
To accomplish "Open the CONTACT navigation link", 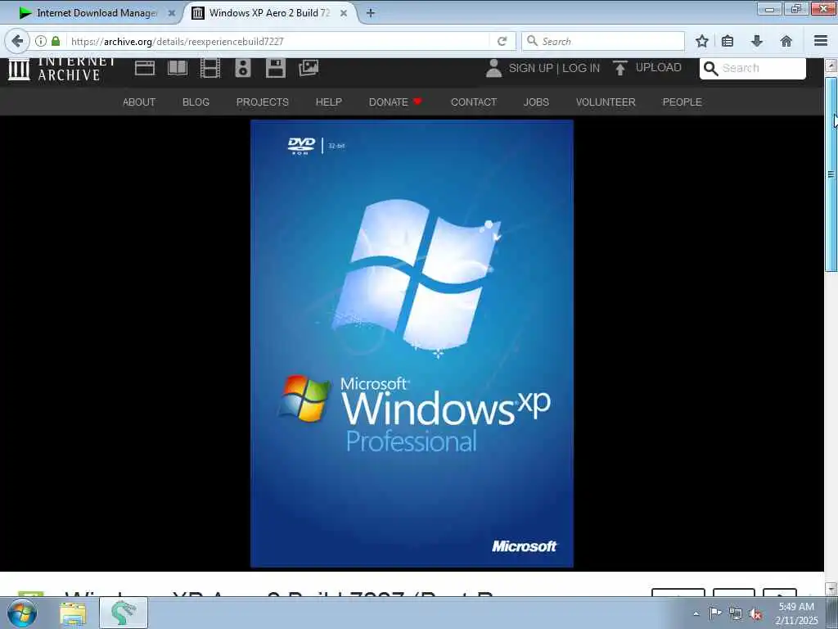I will [x=474, y=102].
